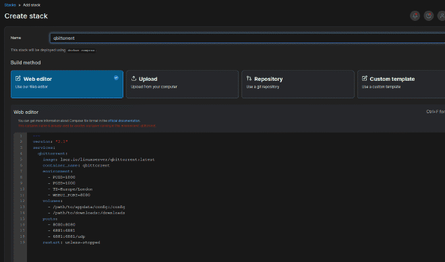
Task: Click the 8080:8080 port line
Action: (x=61, y=224)
